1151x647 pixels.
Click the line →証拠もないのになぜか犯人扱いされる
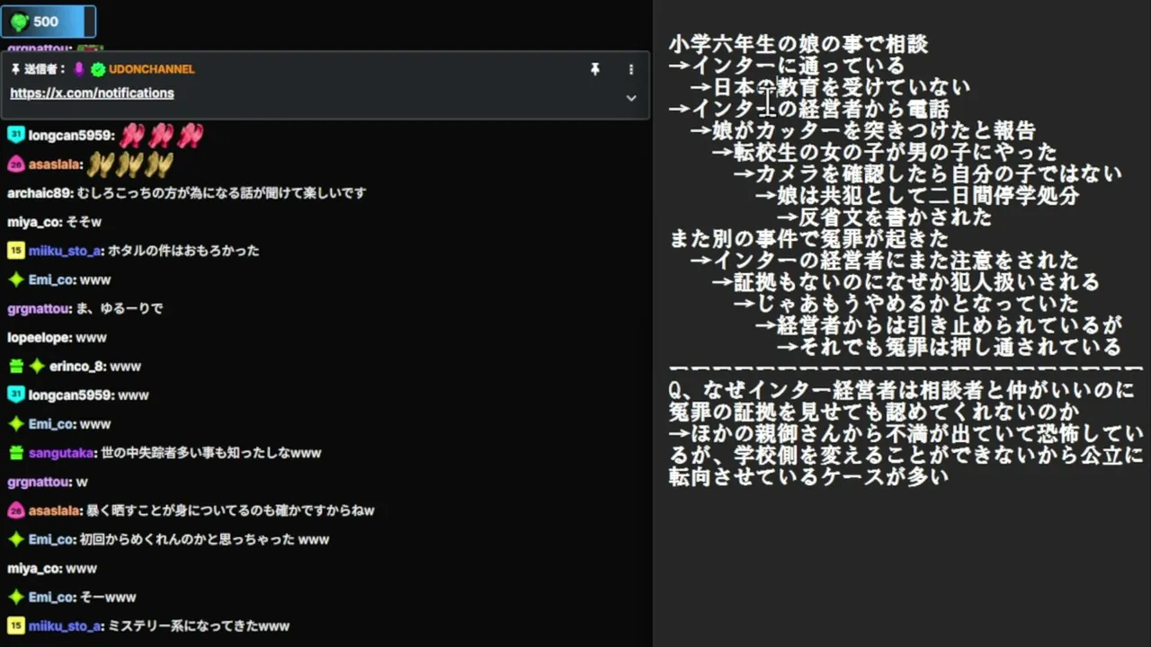click(x=906, y=281)
